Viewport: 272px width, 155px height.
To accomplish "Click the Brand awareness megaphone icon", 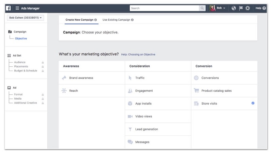I will pos(64,78).
